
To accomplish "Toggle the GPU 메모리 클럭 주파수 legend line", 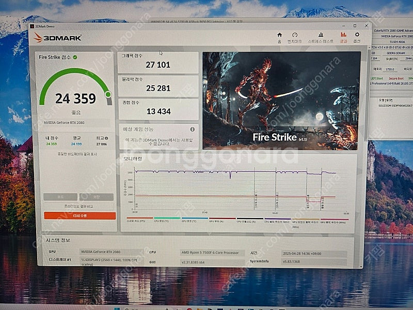I will 306,222.
